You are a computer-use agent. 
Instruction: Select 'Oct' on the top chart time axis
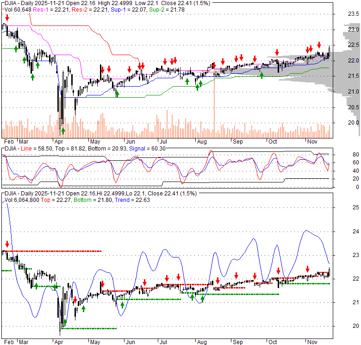point(273,142)
